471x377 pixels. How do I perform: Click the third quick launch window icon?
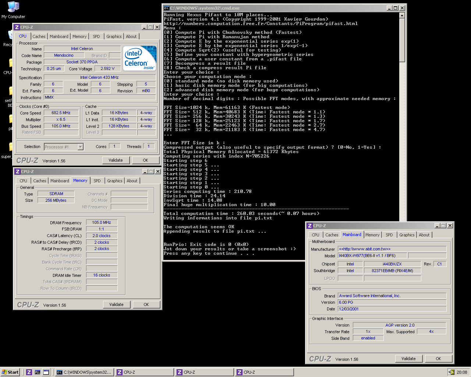(x=46, y=372)
